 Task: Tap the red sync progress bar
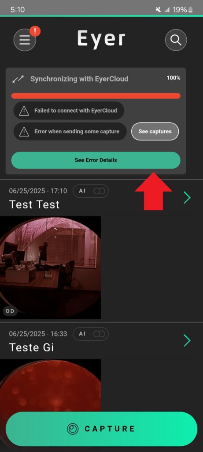coord(96,96)
